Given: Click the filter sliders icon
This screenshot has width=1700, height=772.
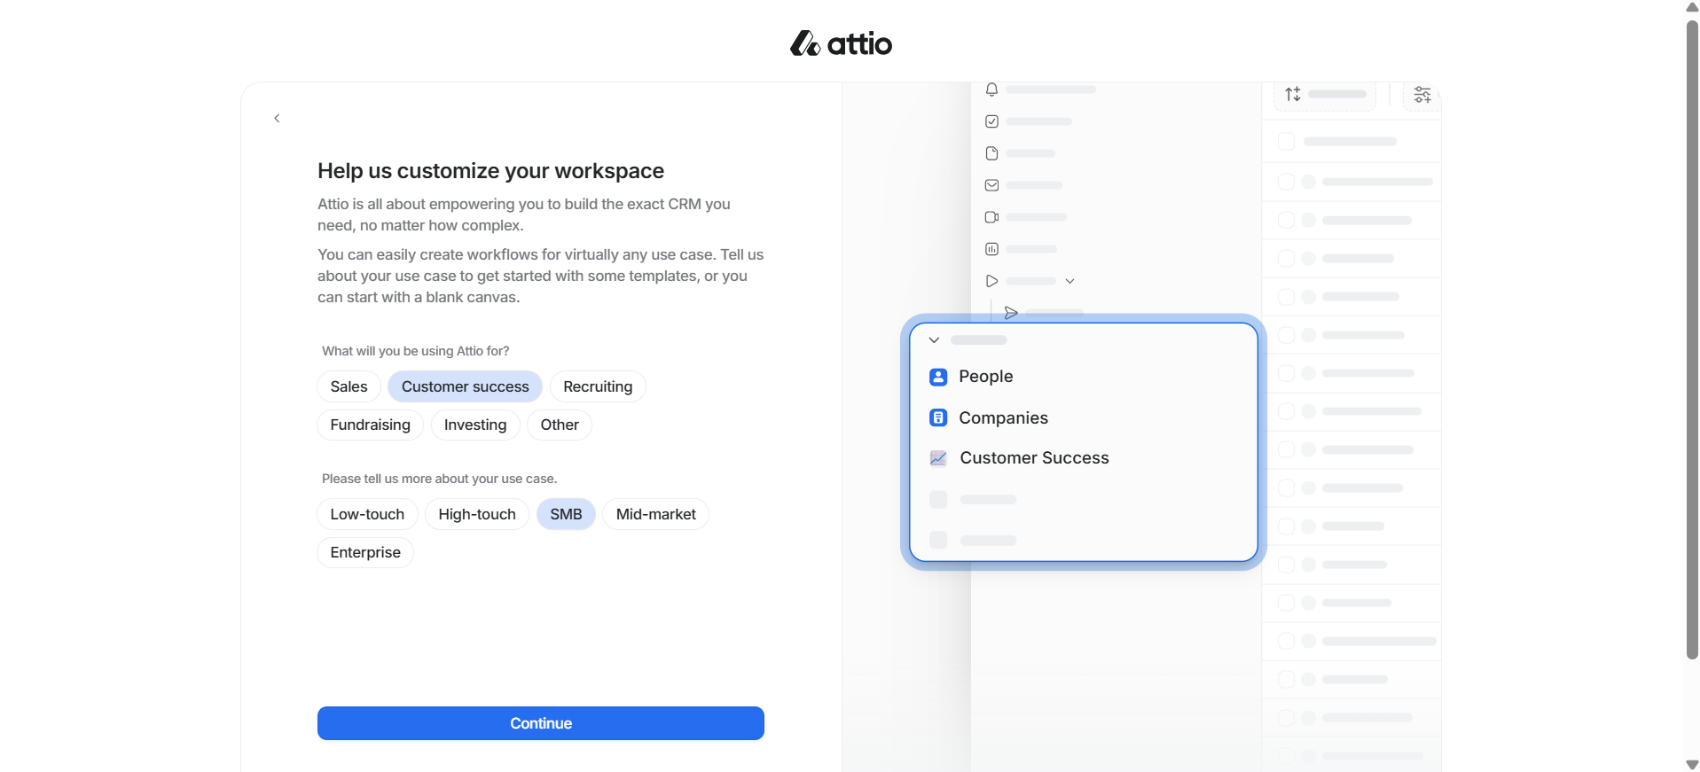Looking at the screenshot, I should 1422,95.
